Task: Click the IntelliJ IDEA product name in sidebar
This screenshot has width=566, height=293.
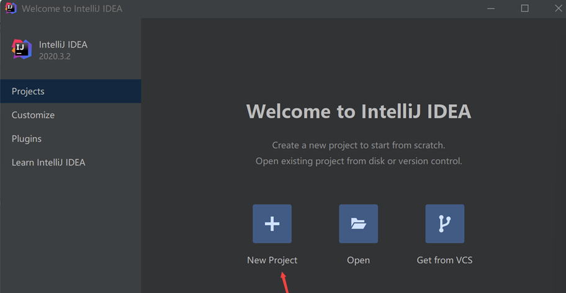Action: (63, 45)
